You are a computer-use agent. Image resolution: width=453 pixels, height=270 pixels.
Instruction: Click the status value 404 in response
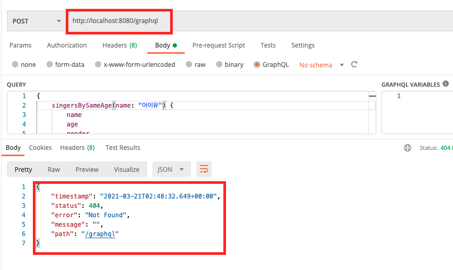point(94,206)
